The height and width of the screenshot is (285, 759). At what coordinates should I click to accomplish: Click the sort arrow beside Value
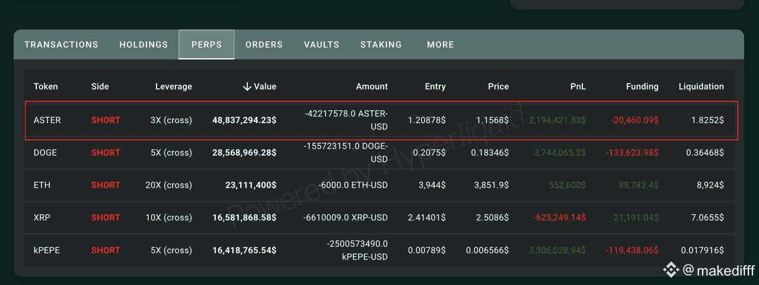tap(247, 87)
